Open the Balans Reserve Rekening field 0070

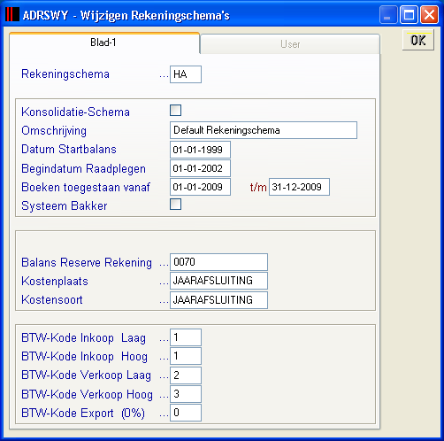coord(218,262)
